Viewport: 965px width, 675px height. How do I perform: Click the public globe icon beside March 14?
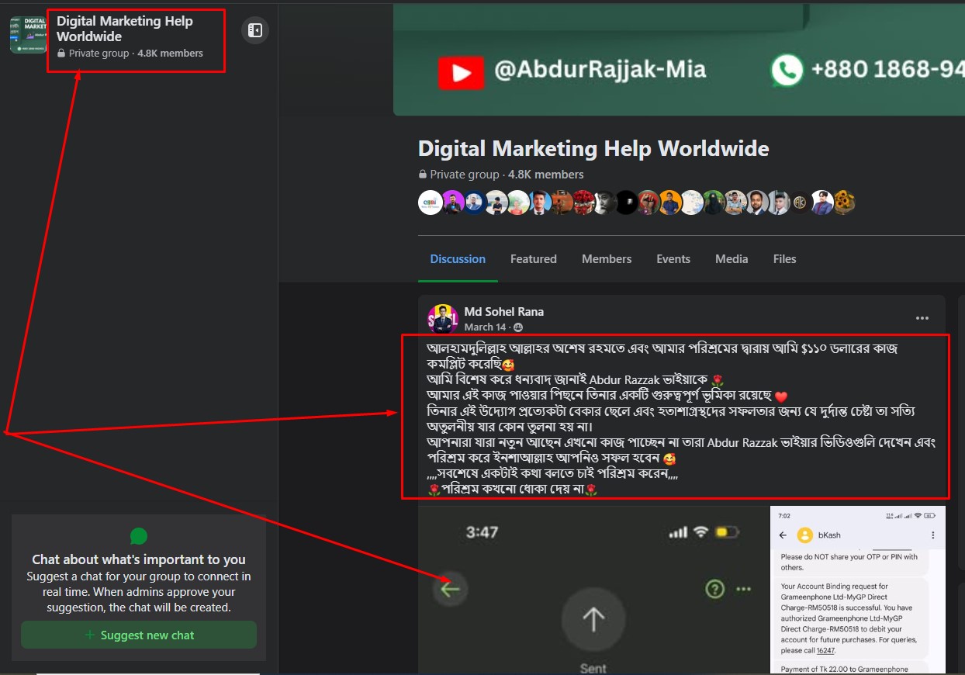click(518, 327)
